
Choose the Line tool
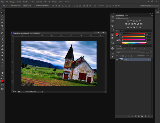click(x=2, y=69)
